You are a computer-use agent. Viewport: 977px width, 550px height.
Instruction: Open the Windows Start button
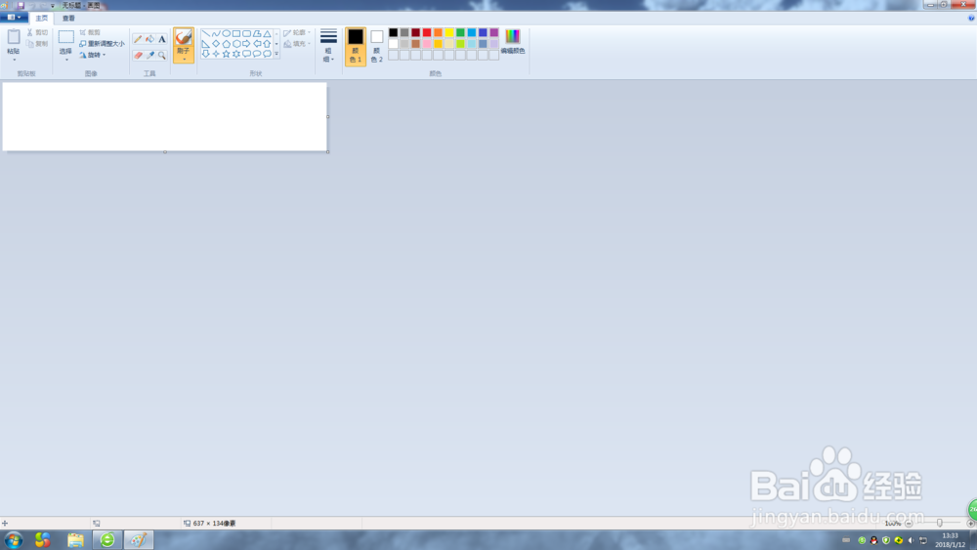tap(13, 540)
